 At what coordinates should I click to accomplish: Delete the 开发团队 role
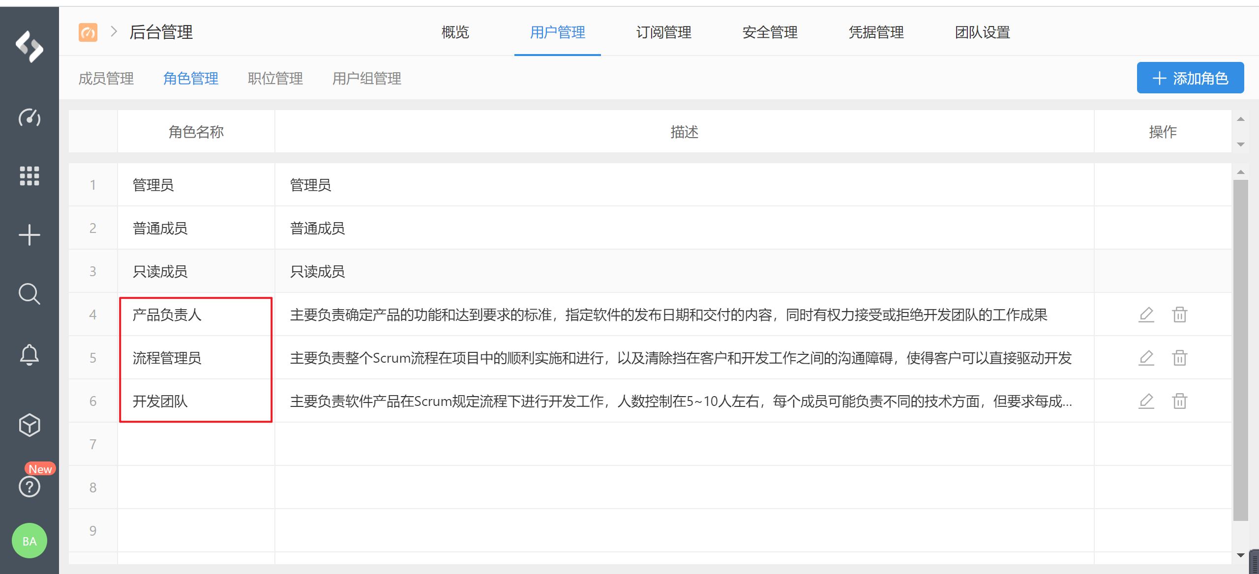pyautogui.click(x=1179, y=401)
